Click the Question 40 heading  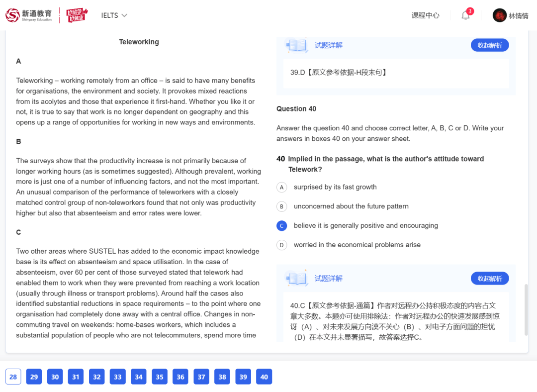296,108
